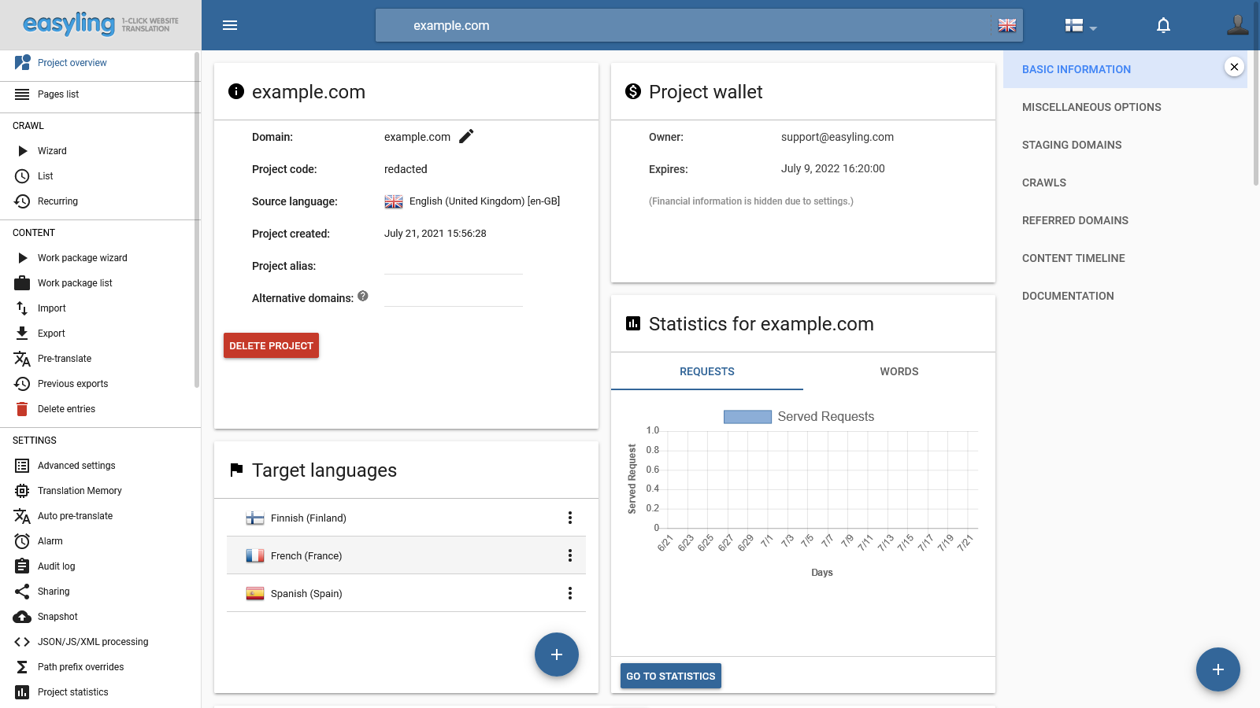Click the Go To Statistics button
Image resolution: width=1260 pixels, height=708 pixels.
pyautogui.click(x=671, y=676)
